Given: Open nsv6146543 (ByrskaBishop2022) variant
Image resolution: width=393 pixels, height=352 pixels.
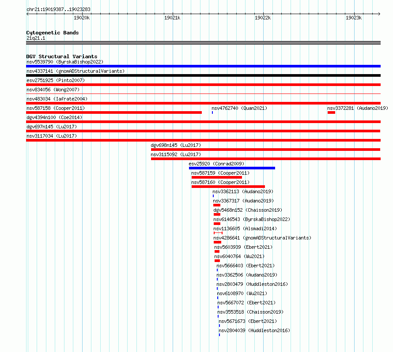Looking at the screenshot, I should (252, 219).
